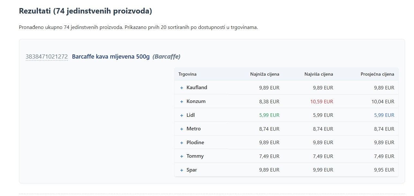This screenshot has height=196, width=414.
Task: Click the (Barcaffe) brand label
Action: [166, 57]
